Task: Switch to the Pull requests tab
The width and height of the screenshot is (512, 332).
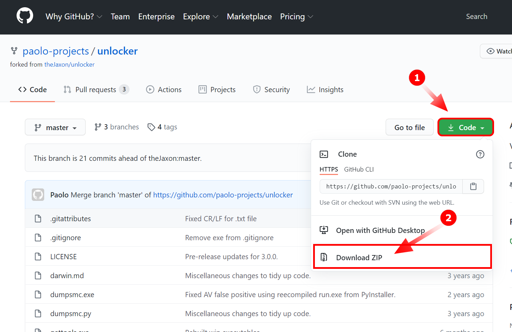Action: point(96,90)
